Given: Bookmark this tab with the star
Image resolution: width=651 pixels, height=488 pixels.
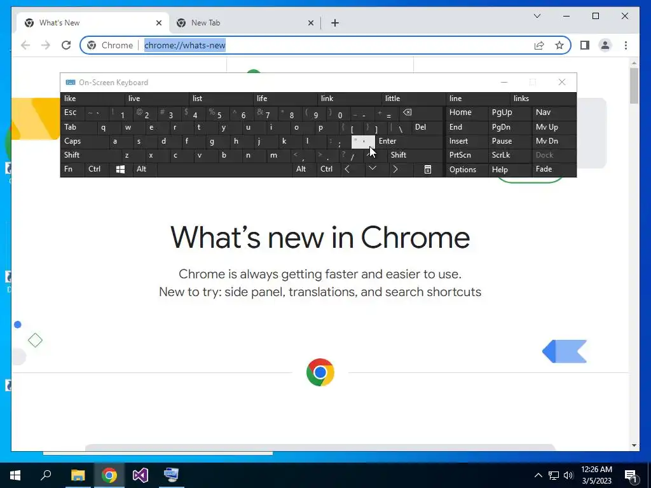Looking at the screenshot, I should (x=559, y=45).
